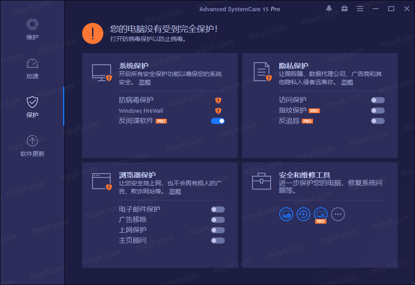Close the Advanced SystemCare window

click(x=407, y=9)
